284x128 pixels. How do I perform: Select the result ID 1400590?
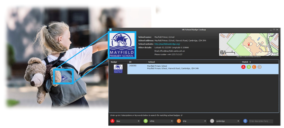tap(133, 66)
